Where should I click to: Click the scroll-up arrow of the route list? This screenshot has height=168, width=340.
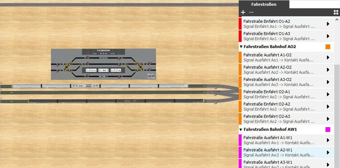[x=337, y=19]
